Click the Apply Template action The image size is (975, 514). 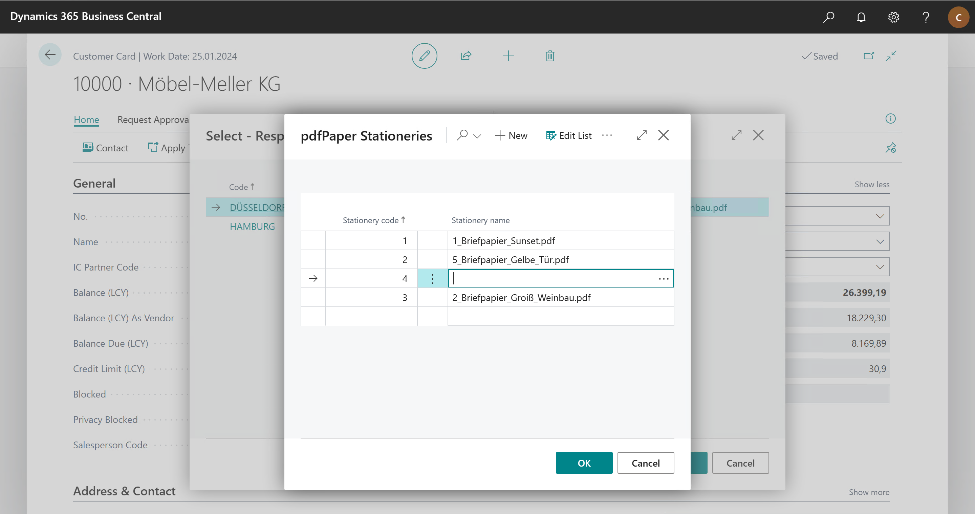169,148
